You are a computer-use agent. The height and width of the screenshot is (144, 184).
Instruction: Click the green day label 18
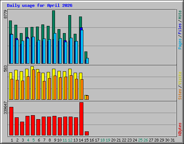(x=102, y=140)
